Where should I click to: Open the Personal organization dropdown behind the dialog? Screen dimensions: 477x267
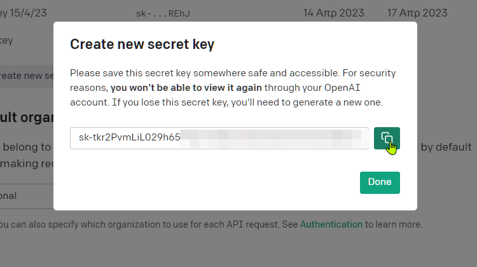pos(27,196)
